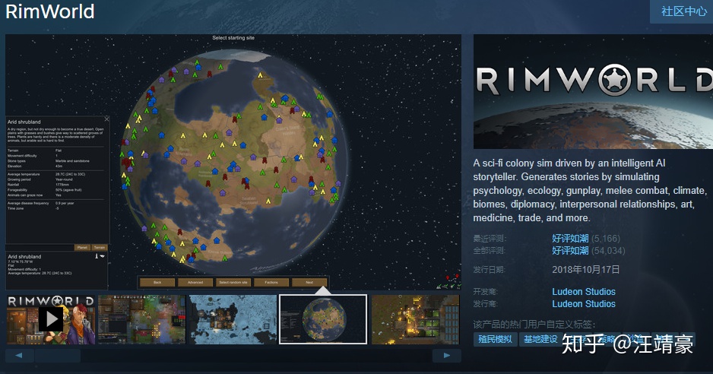Click the Factions button below the globe
Image resolution: width=713 pixels, height=374 pixels.
[271, 282]
